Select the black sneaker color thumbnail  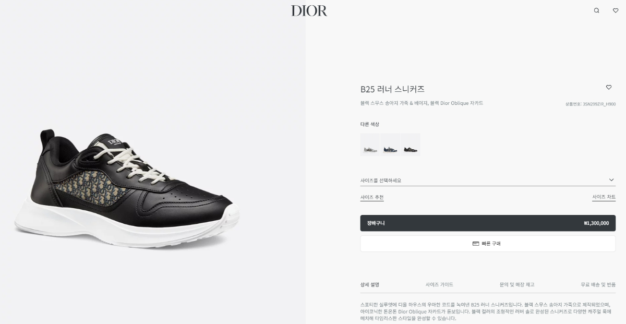coord(410,145)
